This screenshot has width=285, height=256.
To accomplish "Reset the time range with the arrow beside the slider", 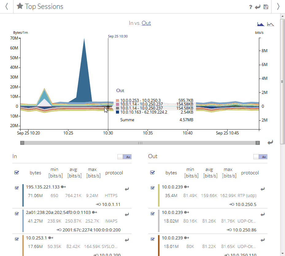I will click(x=270, y=142).
